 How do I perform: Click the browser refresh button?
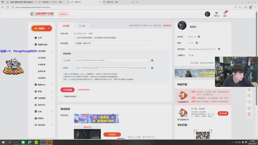point(7,7)
